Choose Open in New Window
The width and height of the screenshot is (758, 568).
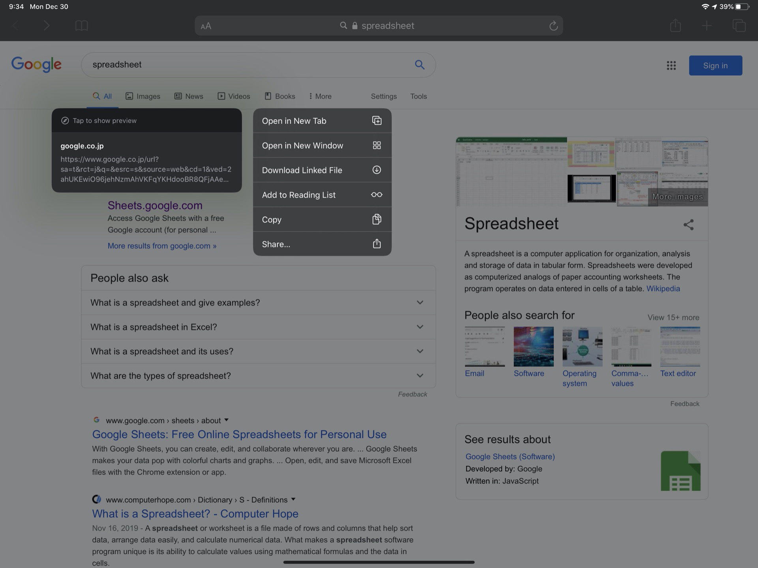[322, 146]
